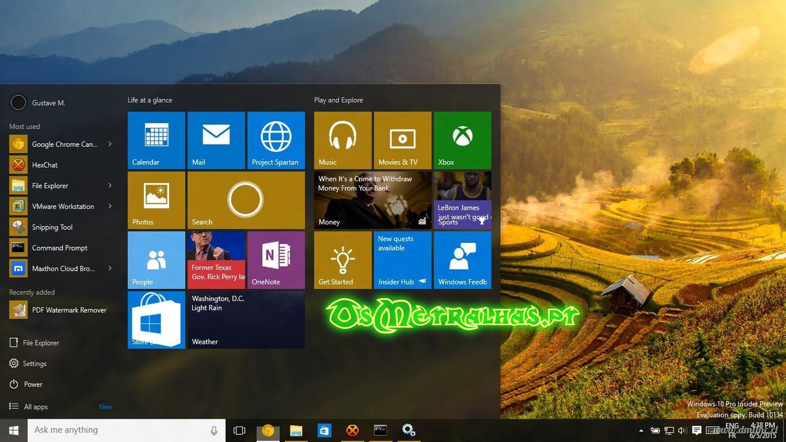Open the news tile about Rick Perry
This screenshot has width=786, height=442.
point(216,259)
